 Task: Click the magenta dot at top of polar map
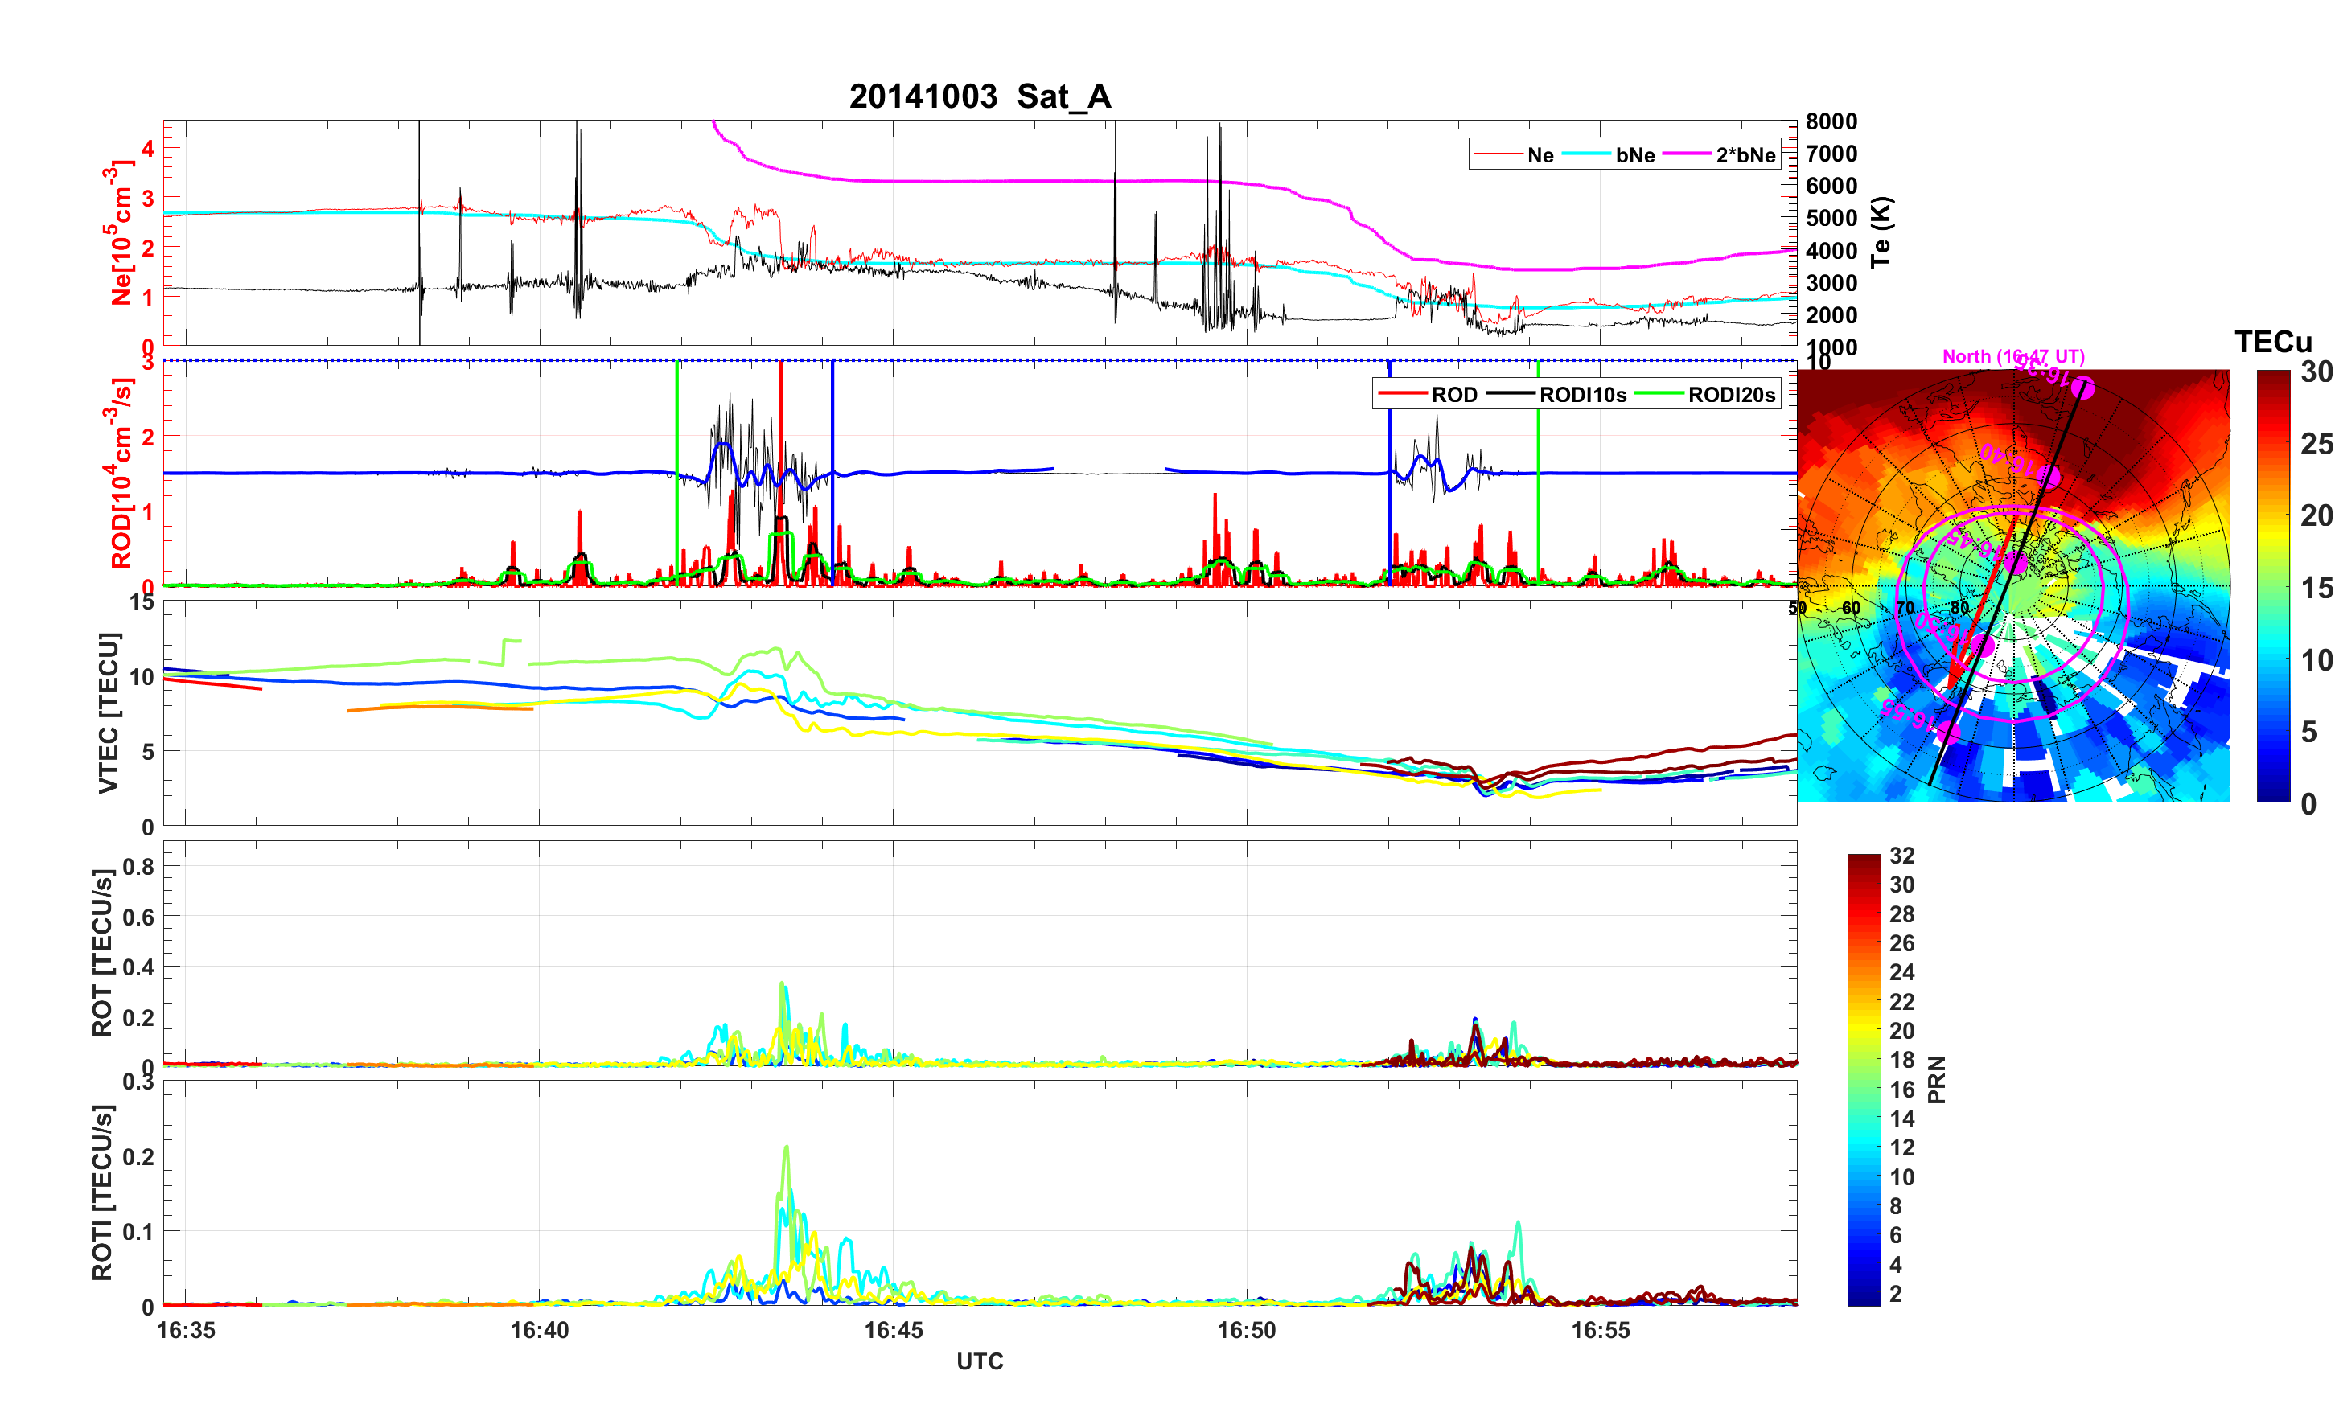click(2083, 387)
